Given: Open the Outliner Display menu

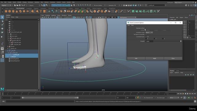Looking at the screenshot, I should tap(8, 17).
